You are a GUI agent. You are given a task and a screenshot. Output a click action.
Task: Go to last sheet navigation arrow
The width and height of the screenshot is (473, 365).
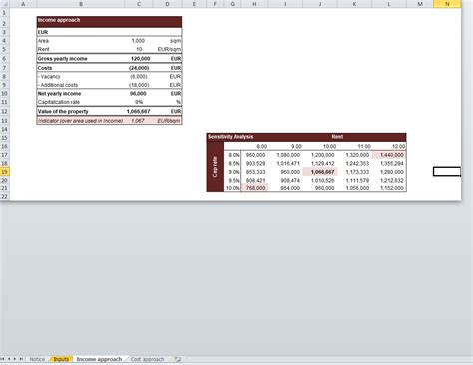21,359
